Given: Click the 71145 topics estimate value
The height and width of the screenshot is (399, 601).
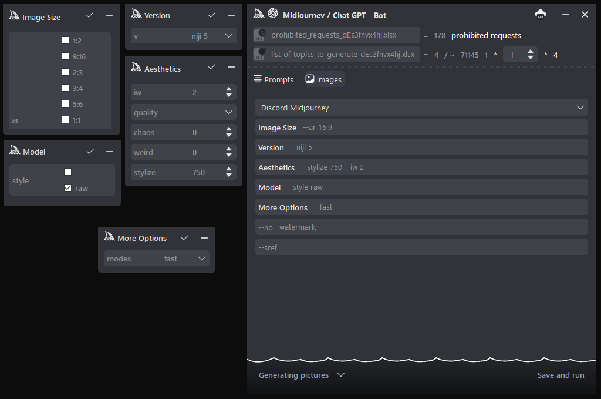Looking at the screenshot, I should tap(470, 55).
